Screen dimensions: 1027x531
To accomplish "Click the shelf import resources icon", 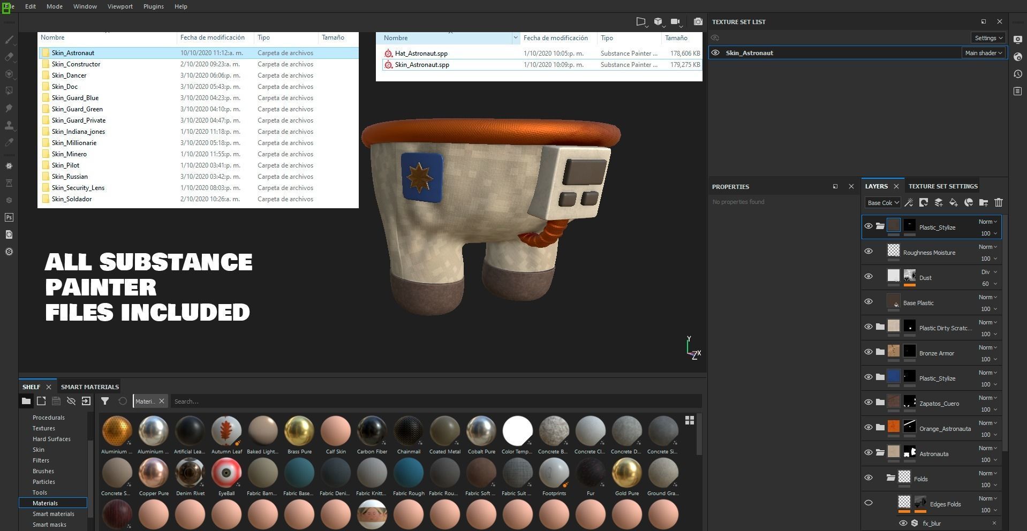I will 86,401.
